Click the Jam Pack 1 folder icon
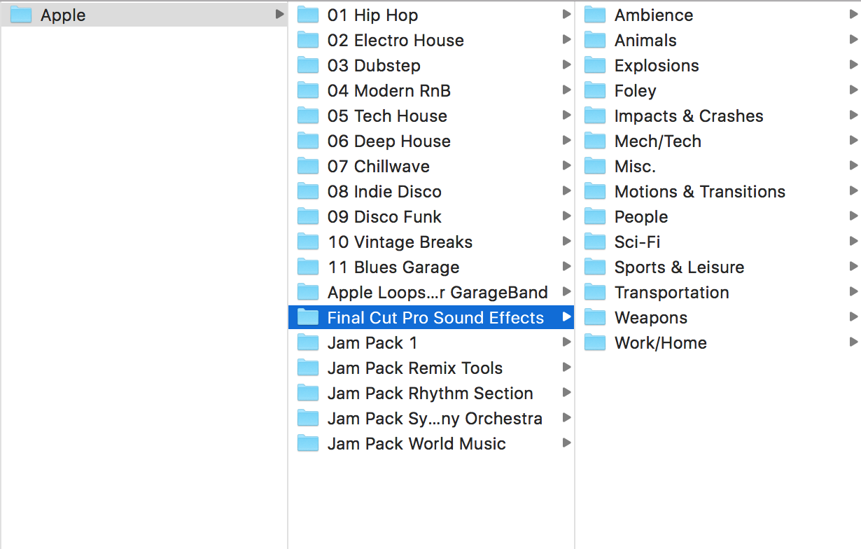Screen dimensions: 861x549 [308, 342]
